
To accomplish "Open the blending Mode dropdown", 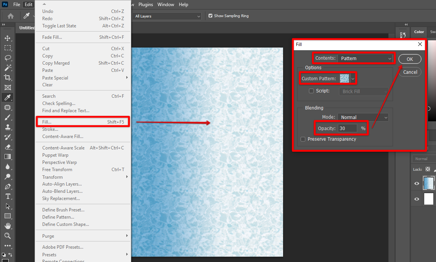I will click(363, 118).
